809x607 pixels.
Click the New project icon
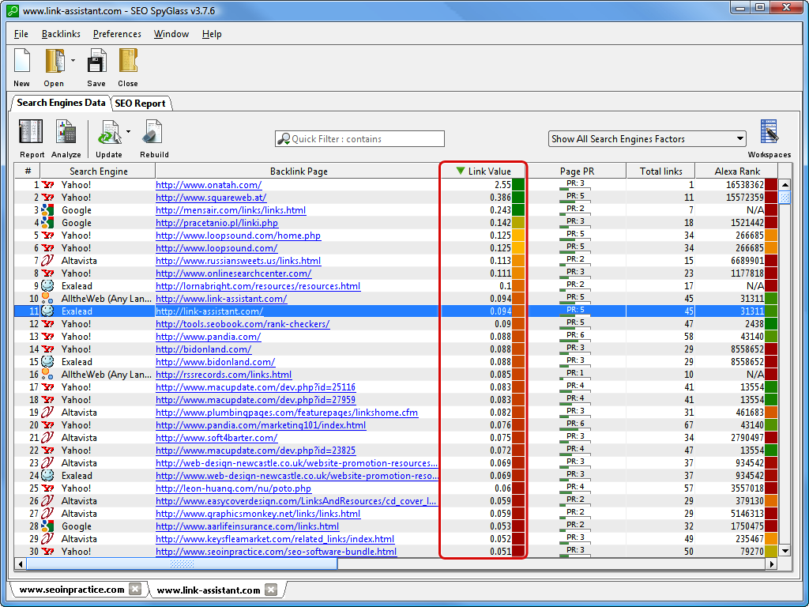[22, 62]
